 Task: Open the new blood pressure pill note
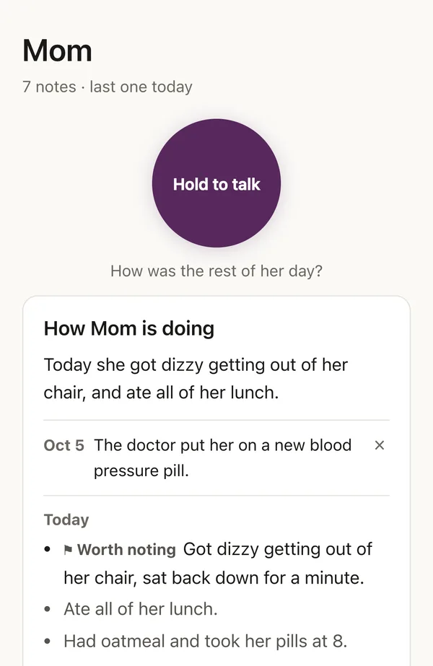click(x=223, y=458)
